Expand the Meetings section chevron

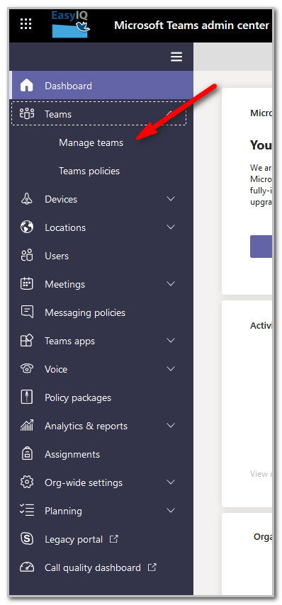coord(171,284)
